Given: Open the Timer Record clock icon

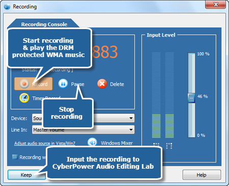Looking at the screenshot, I should coord(24,98).
